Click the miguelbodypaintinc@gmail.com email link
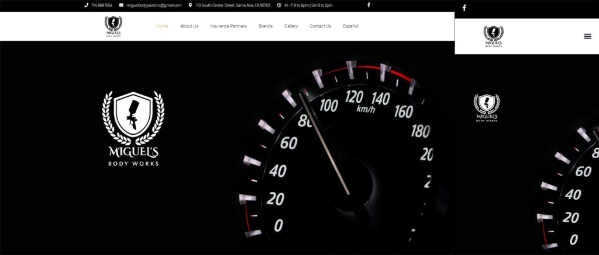Image resolution: width=599 pixels, height=255 pixels. (150, 5)
